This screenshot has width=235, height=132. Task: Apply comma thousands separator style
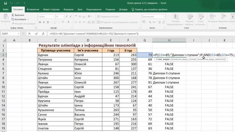154,22
